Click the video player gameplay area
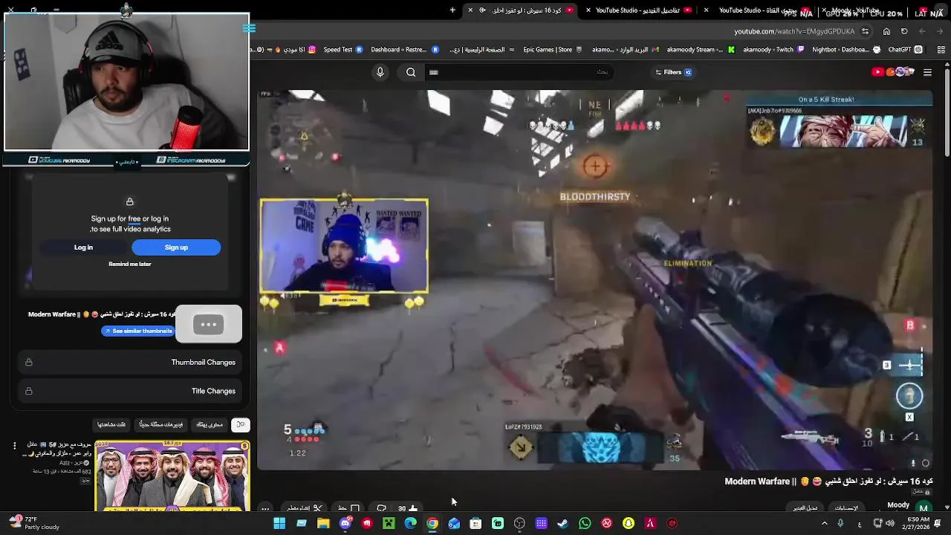The image size is (951, 535). [x=594, y=280]
